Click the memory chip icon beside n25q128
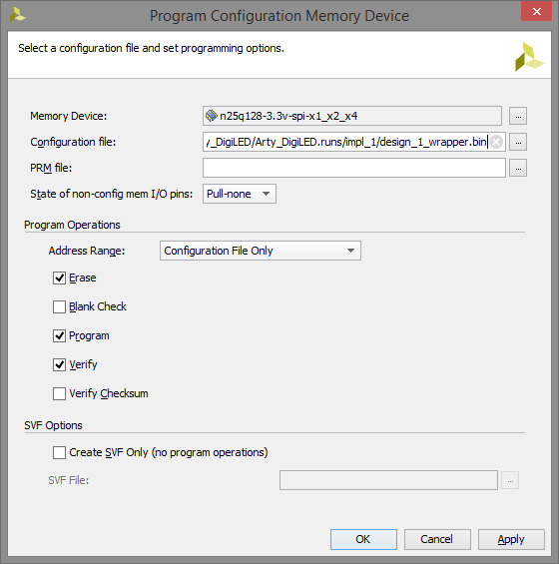This screenshot has height=564, width=559. [212, 116]
